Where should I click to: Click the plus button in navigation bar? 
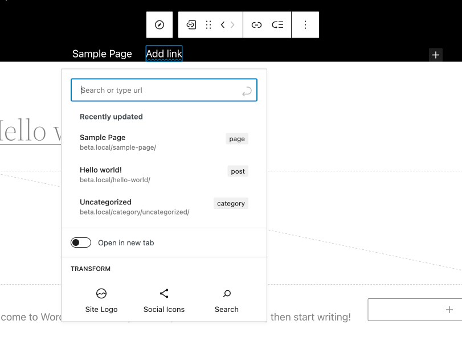pos(435,55)
